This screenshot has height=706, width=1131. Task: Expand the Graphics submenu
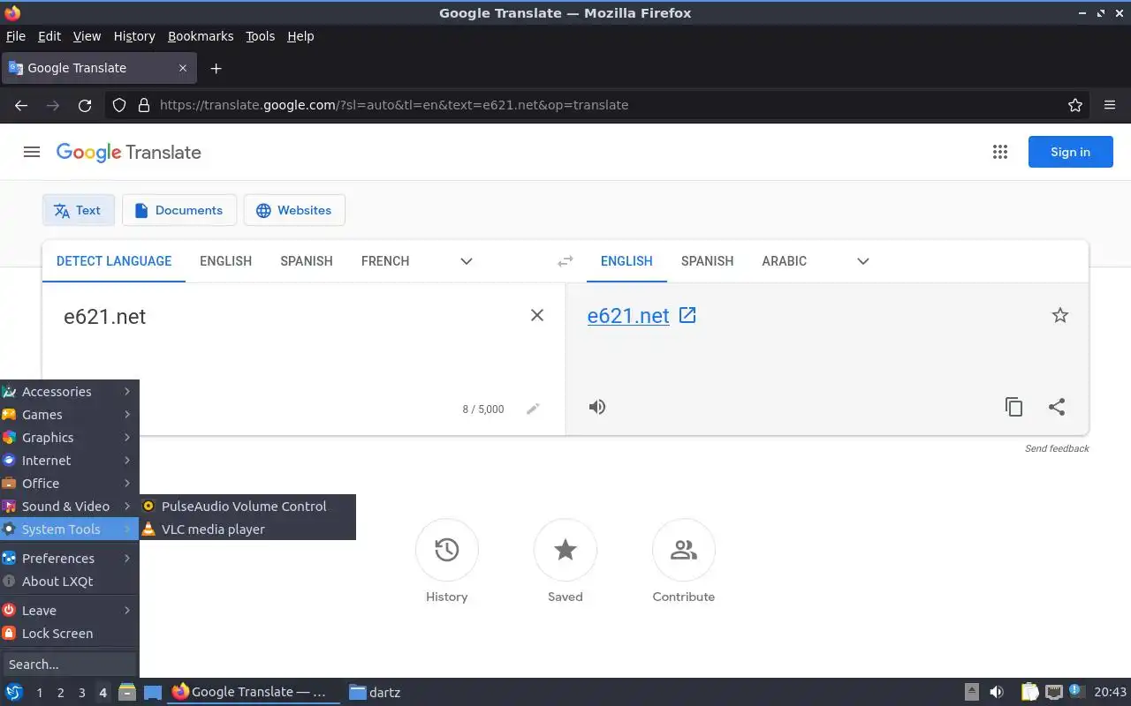(x=69, y=438)
